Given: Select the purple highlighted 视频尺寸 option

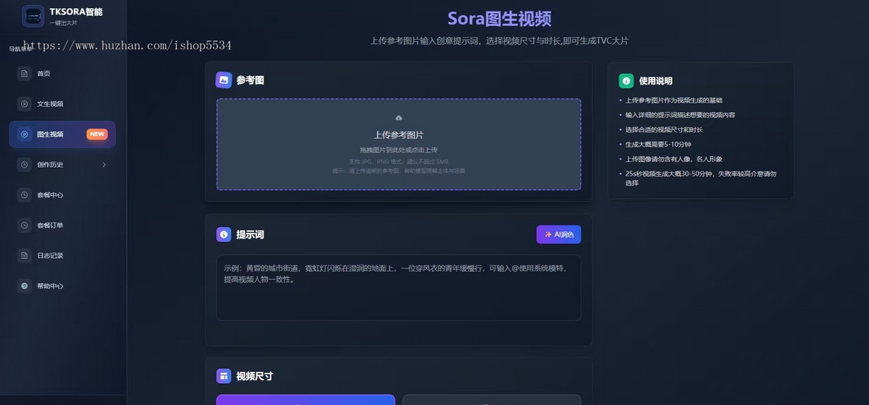Looking at the screenshot, I should click(306, 400).
